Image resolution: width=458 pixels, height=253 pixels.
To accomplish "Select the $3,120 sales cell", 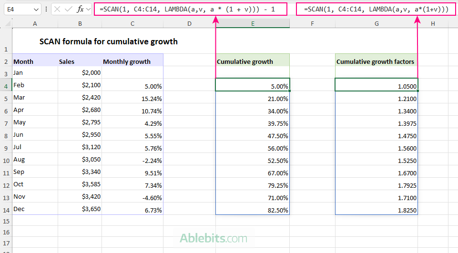I will tap(80, 147).
